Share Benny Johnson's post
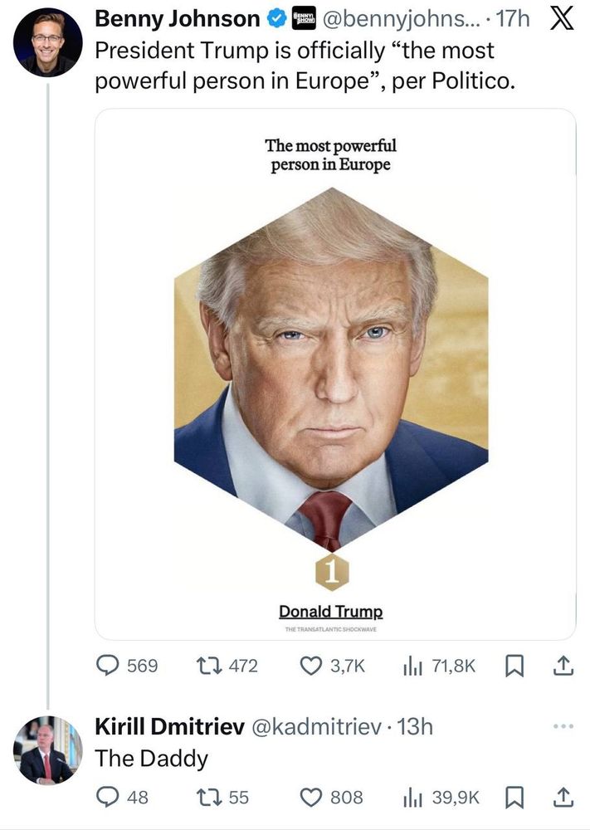Screen dimensions: 590x830 pyautogui.click(x=563, y=665)
